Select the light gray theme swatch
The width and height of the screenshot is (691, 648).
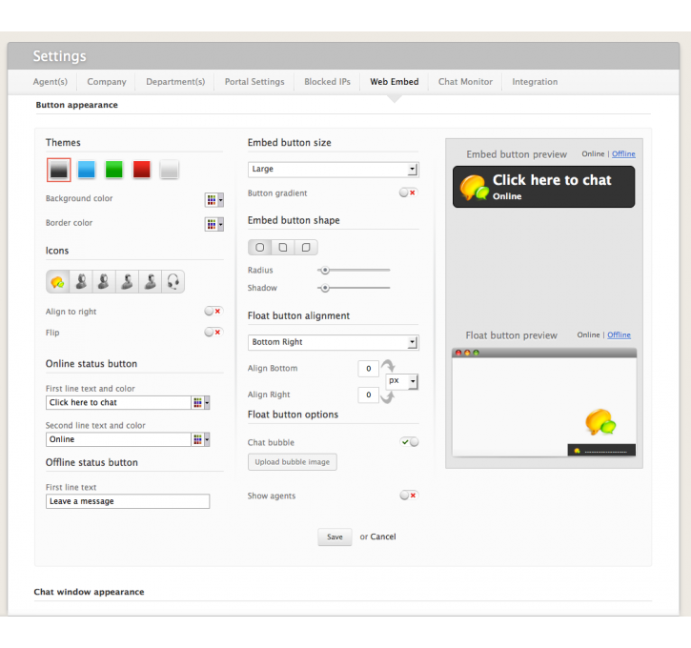170,170
